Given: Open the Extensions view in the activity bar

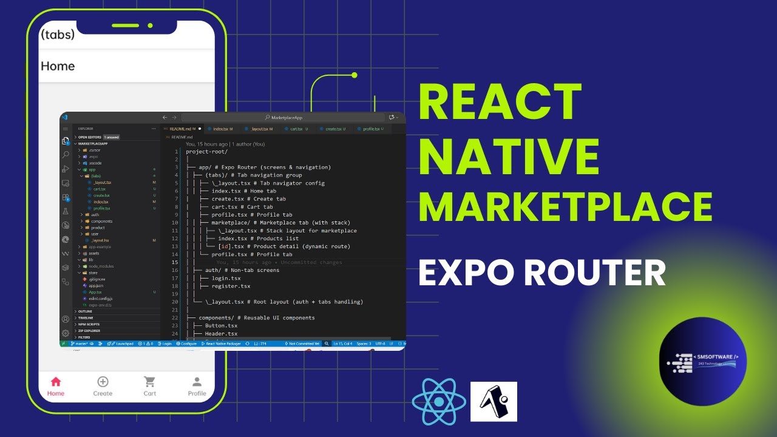Looking at the screenshot, I should (66, 197).
